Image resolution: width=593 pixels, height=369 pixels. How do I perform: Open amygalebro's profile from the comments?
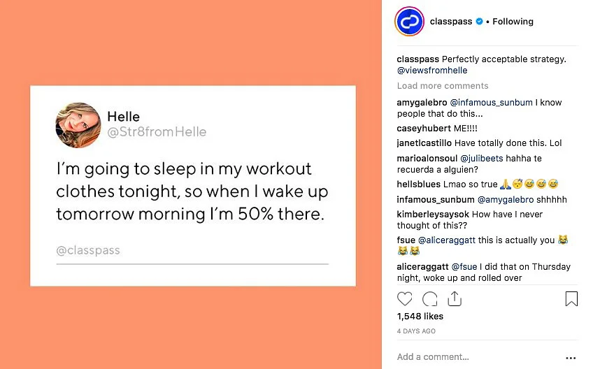coord(422,103)
